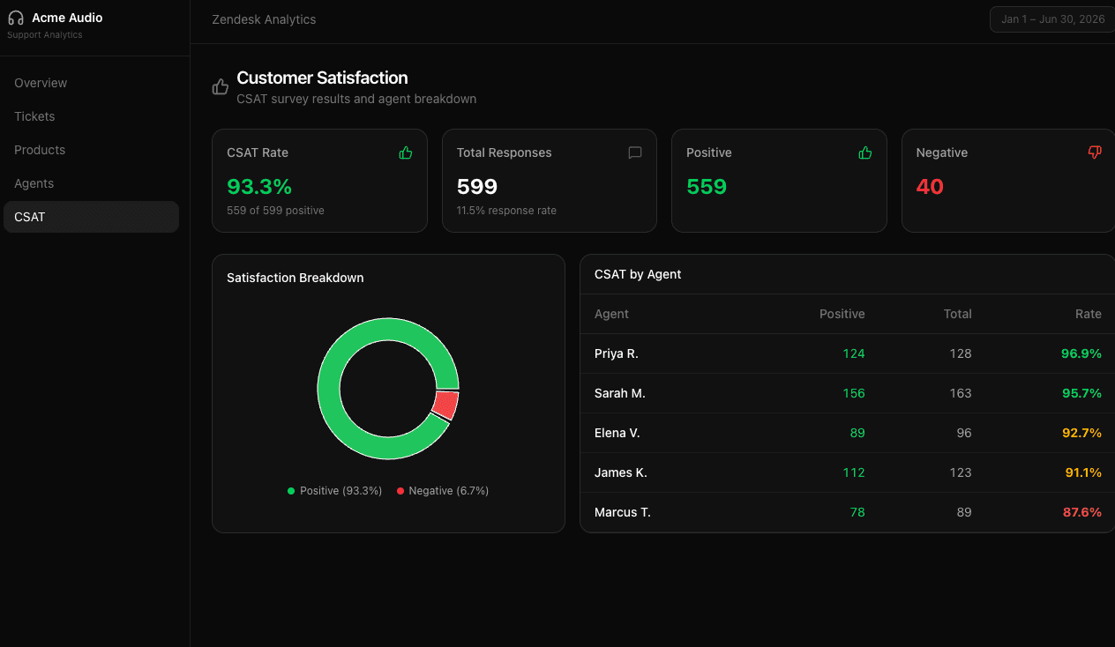Click the speech bubble icon on Total Responses card
Screen dimensions: 1115x647
(x=634, y=152)
